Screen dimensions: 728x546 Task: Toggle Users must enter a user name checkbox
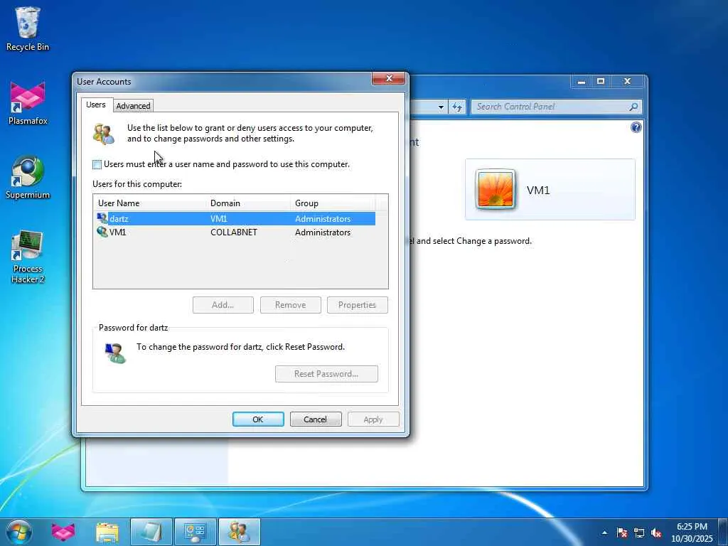(x=97, y=164)
